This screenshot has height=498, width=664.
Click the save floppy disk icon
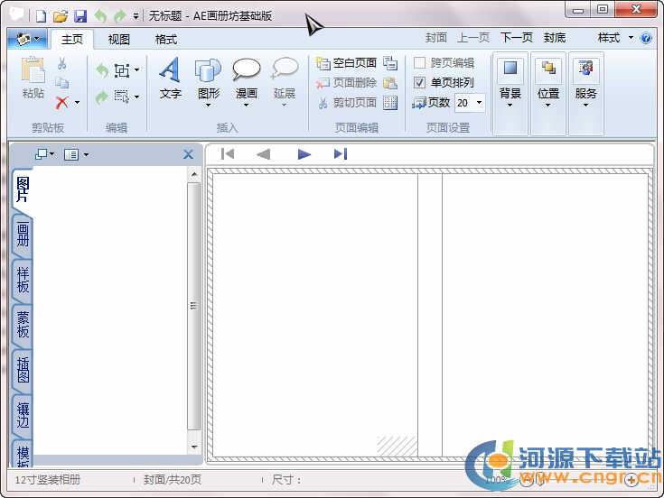pos(79,16)
